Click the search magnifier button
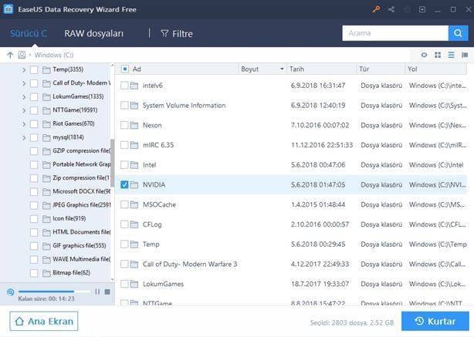This screenshot has width=474, height=337. click(458, 33)
